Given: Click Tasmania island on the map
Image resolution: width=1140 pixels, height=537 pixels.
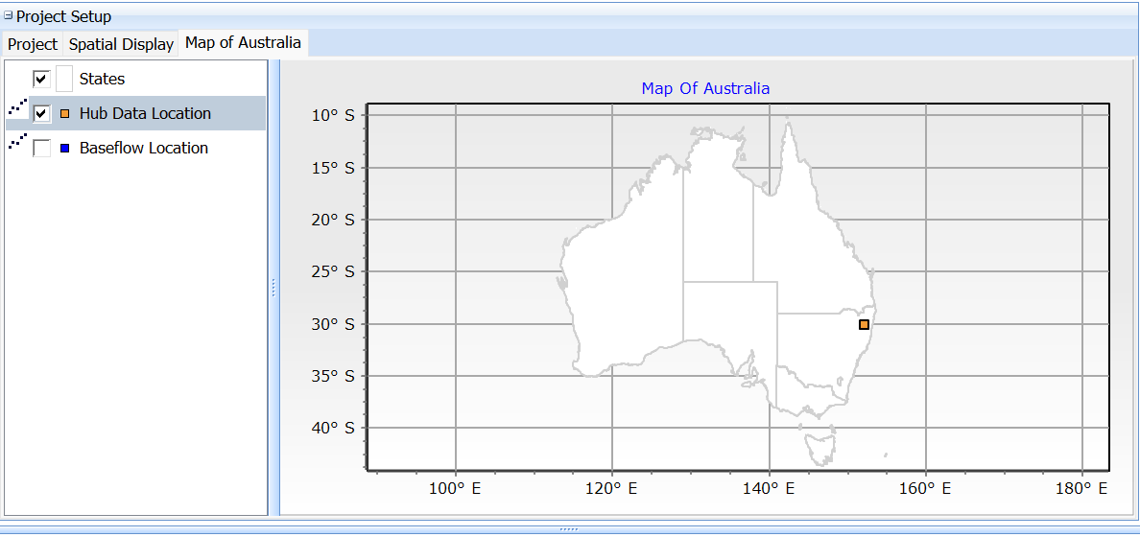Looking at the screenshot, I should click(819, 446).
